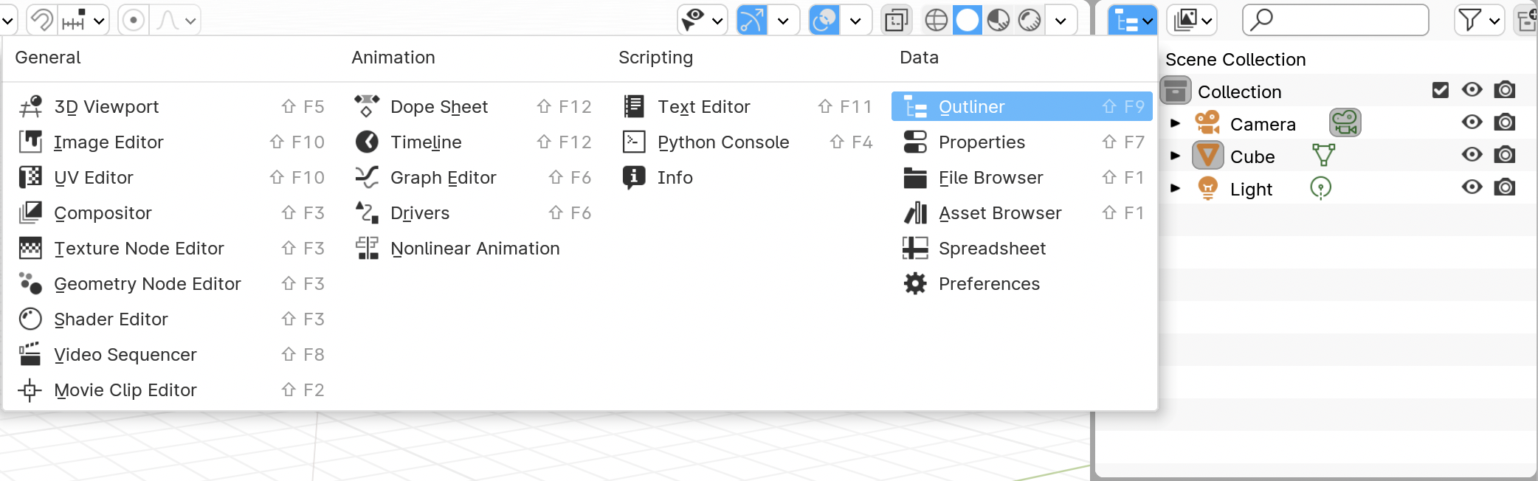Click the Outliner search field
This screenshot has width=1538, height=481.
[x=1336, y=20]
